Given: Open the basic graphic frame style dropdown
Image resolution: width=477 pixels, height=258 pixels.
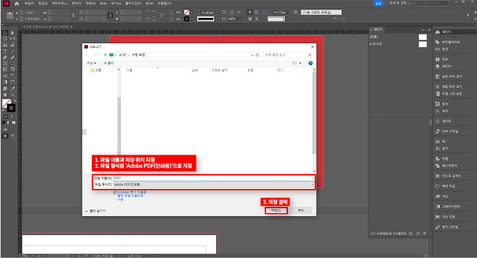Looking at the screenshot, I should (344, 12).
